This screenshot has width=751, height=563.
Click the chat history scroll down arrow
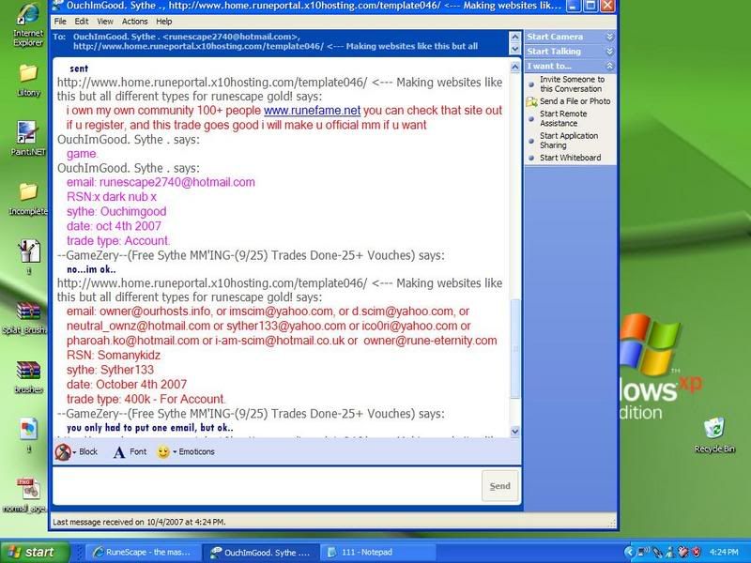tap(514, 432)
